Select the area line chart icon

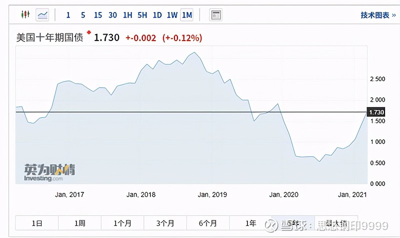pos(42,15)
